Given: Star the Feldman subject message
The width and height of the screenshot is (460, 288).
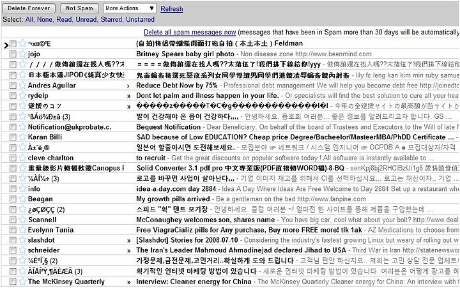Looking at the screenshot, I should coord(22,43).
